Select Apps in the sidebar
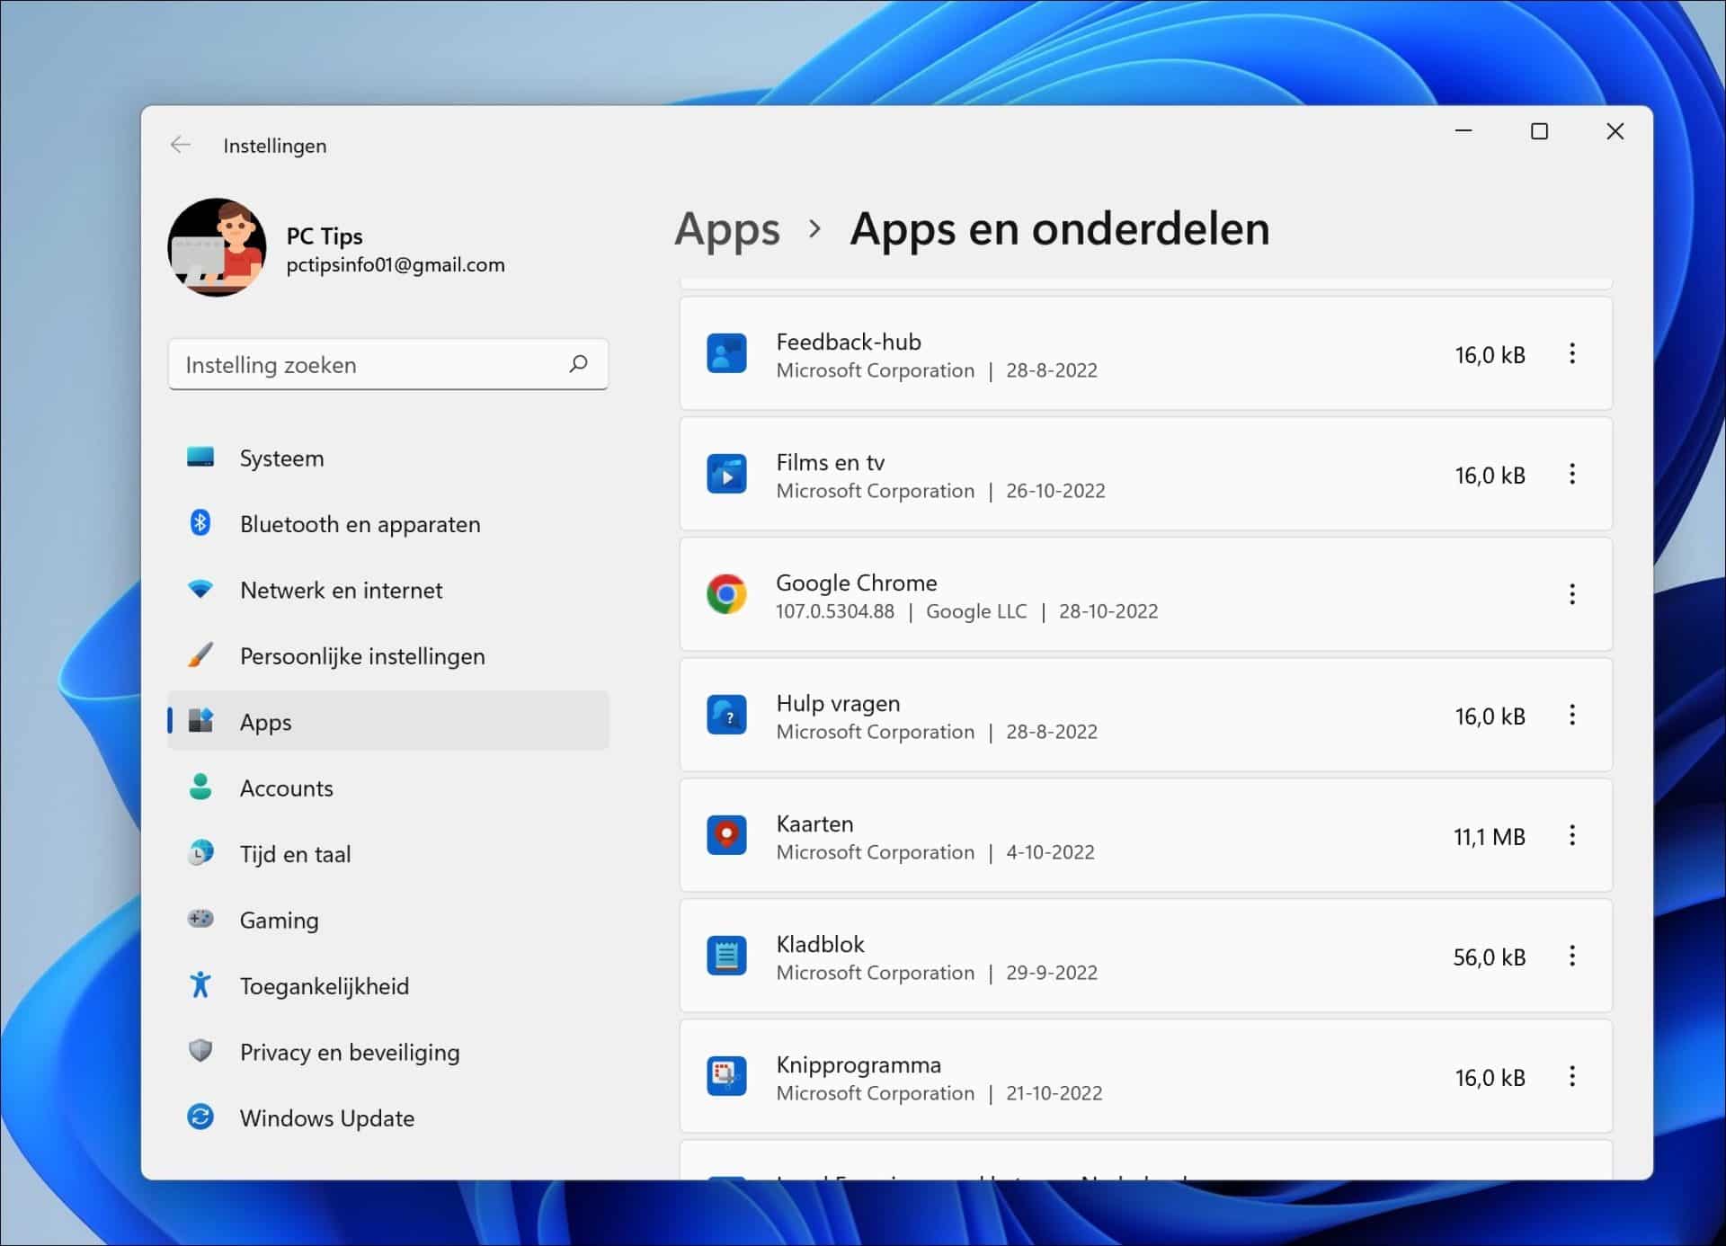 (264, 722)
